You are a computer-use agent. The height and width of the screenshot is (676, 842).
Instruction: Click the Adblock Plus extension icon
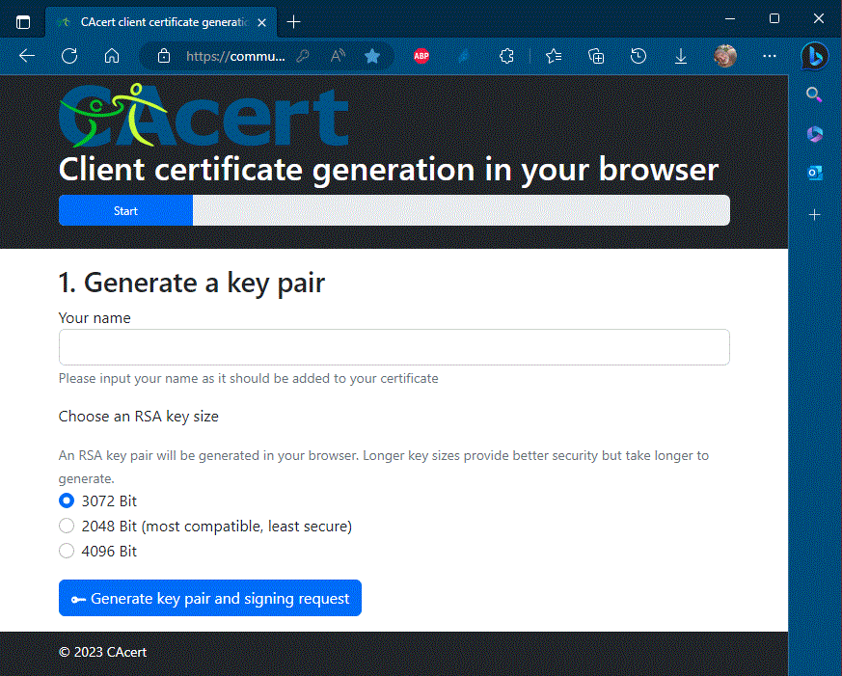click(421, 56)
